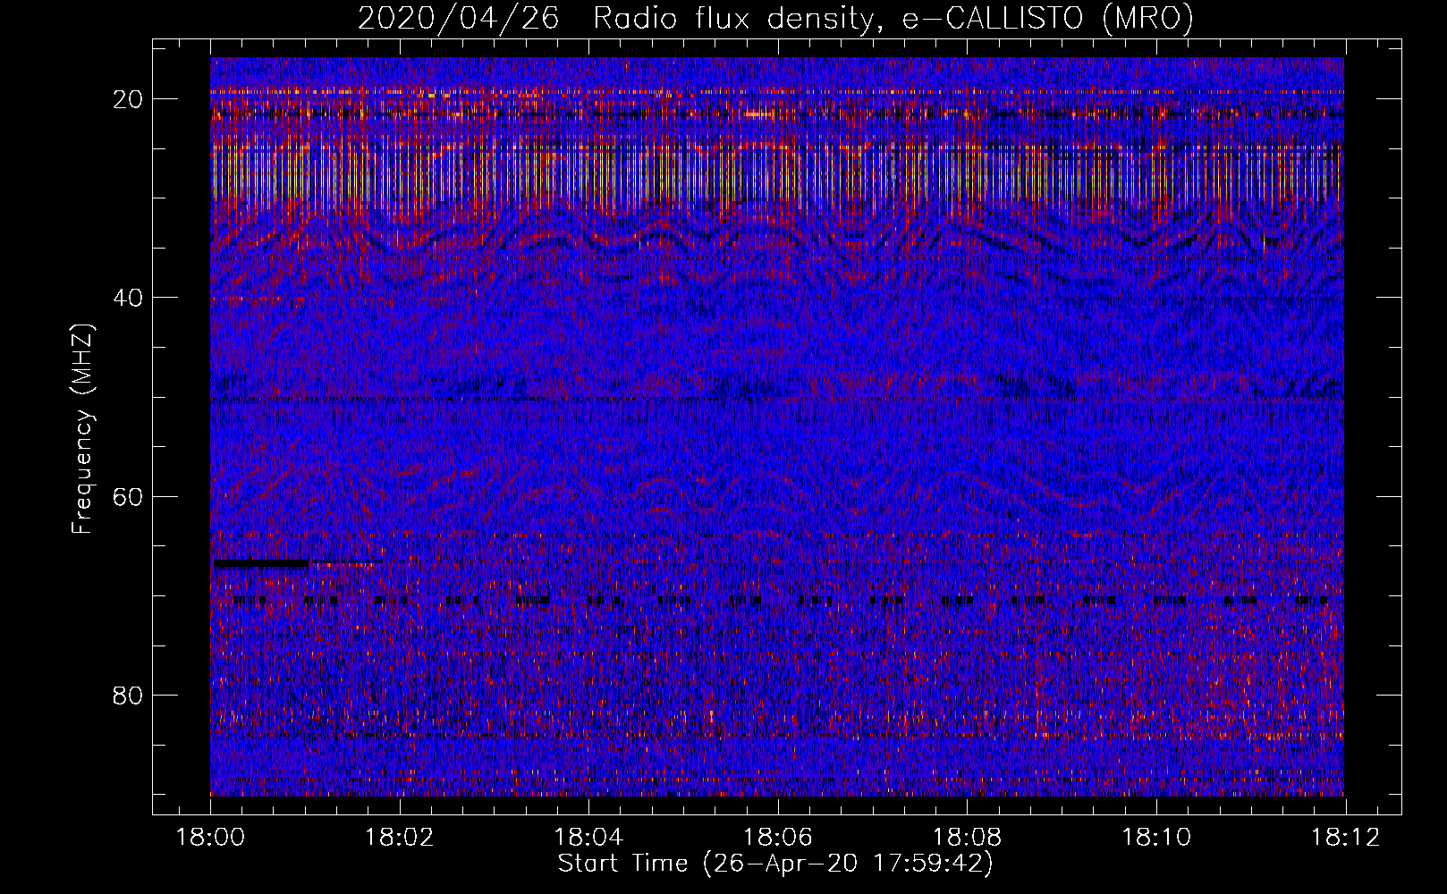The image size is (1447, 894).
Task: Click the 18:04 time tick label
Action: tap(588, 838)
